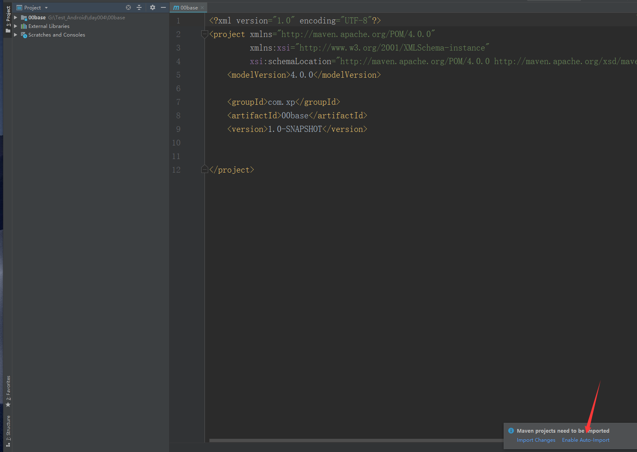Click the xmlns:xsi attribute text
The width and height of the screenshot is (637, 452).
pos(370,48)
